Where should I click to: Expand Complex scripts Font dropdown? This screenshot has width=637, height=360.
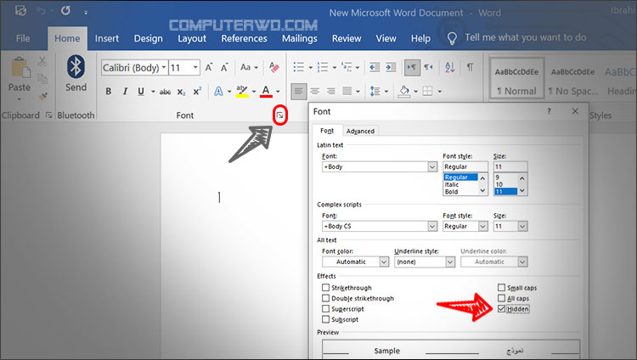coord(432,227)
